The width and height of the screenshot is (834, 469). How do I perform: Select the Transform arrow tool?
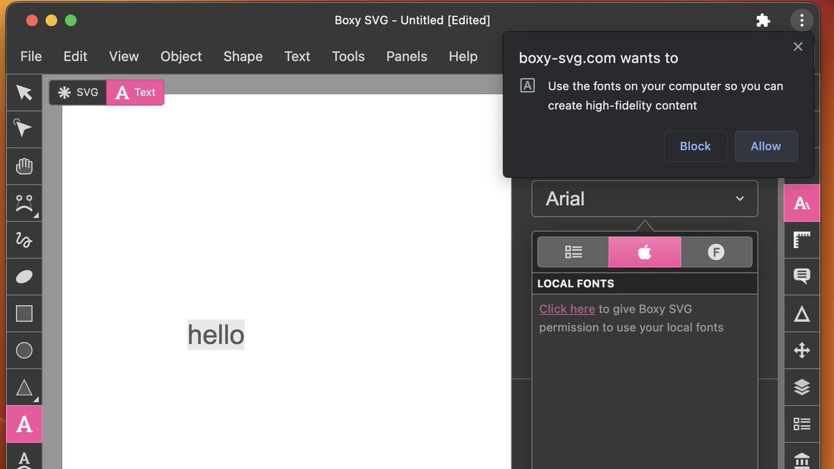24,92
